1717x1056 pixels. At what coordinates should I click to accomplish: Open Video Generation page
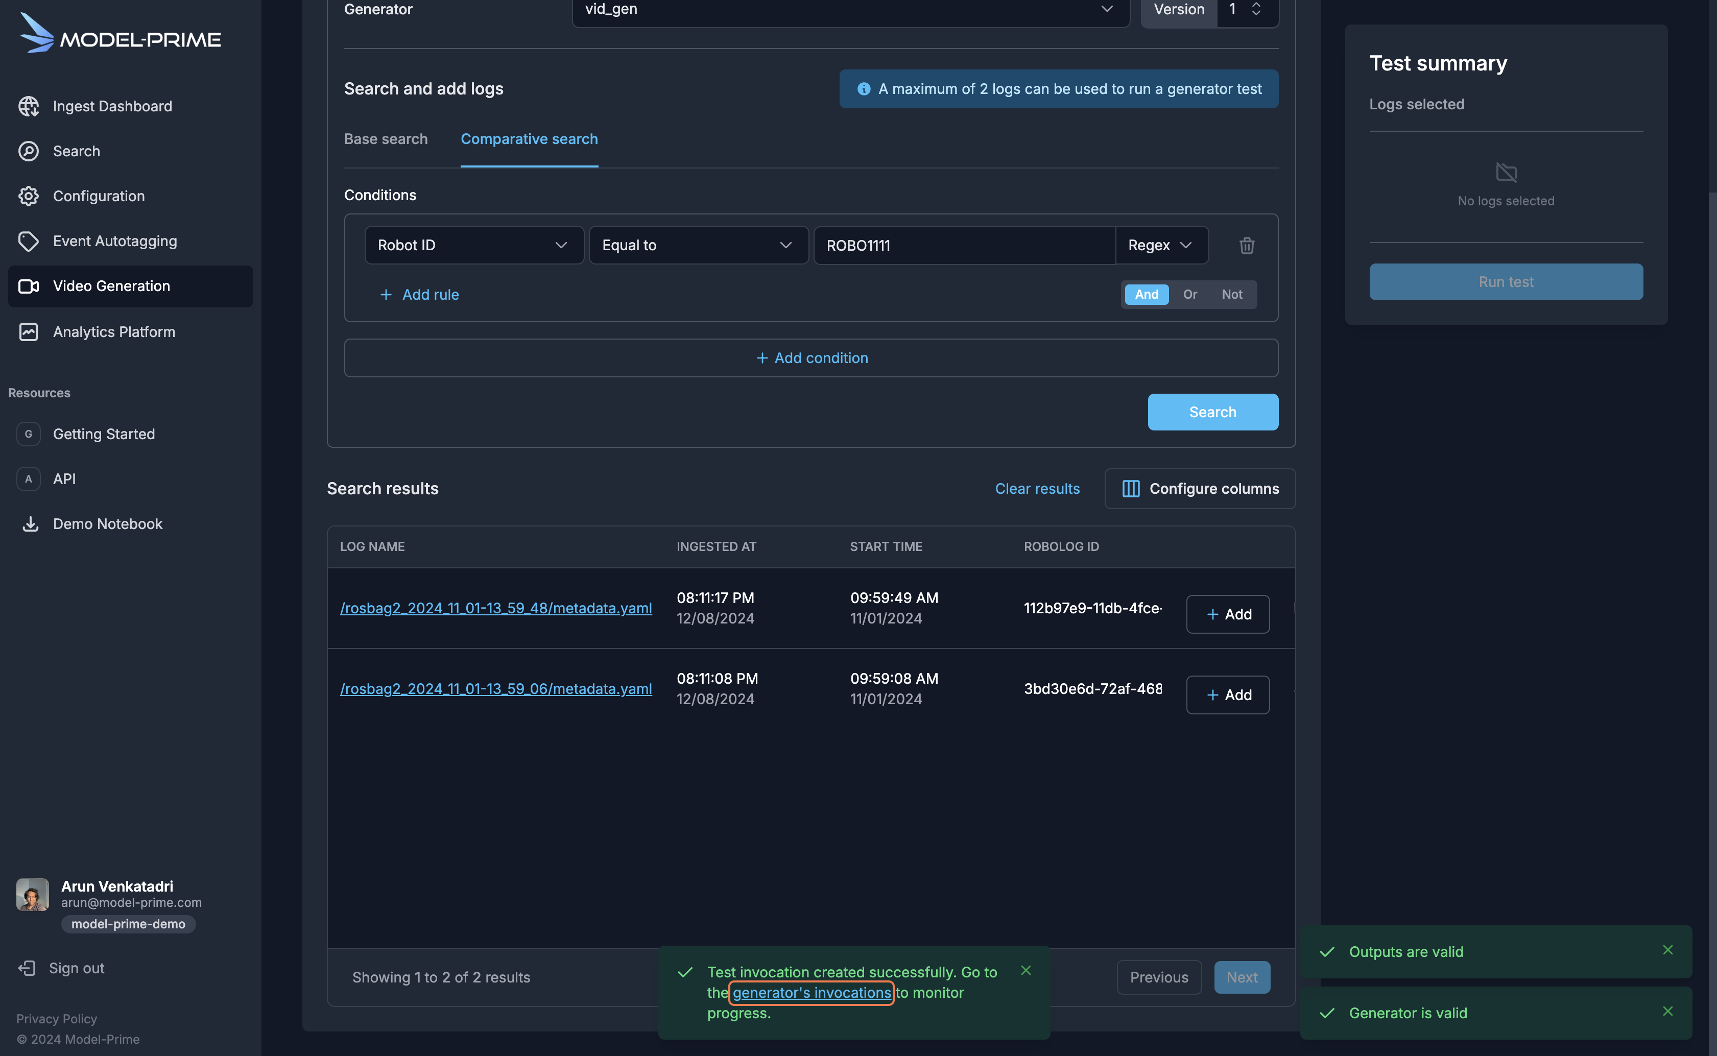click(x=131, y=286)
